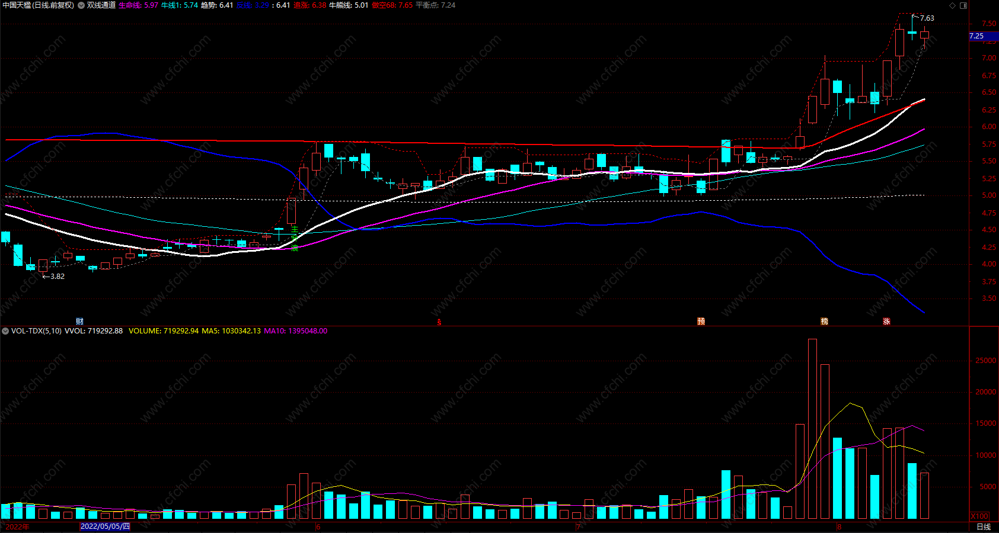Viewport: 999px width, 533px height.
Task: Click the 7.50 price axis label
Action: (989, 24)
